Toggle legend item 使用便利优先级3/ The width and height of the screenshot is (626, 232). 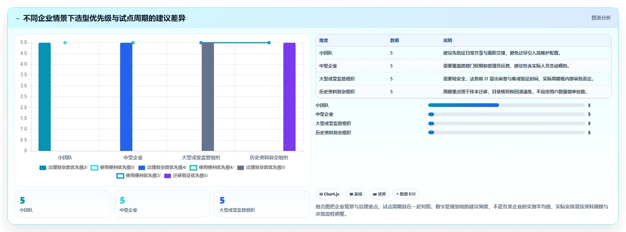click(139, 176)
